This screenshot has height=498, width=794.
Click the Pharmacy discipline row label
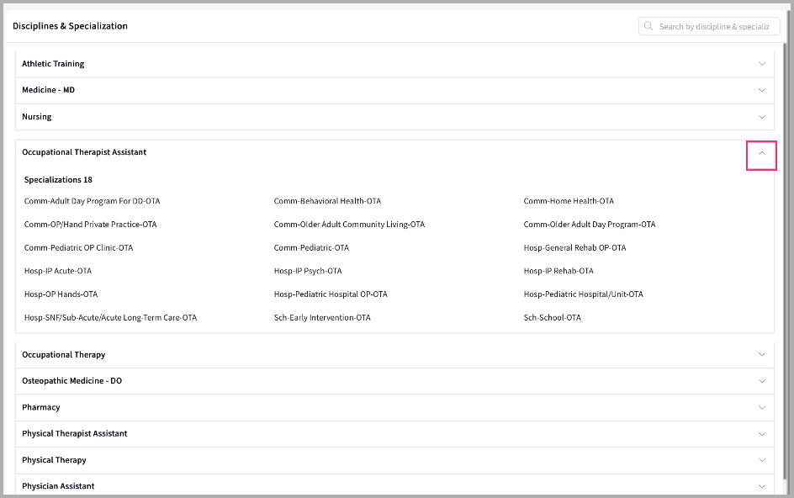point(41,407)
